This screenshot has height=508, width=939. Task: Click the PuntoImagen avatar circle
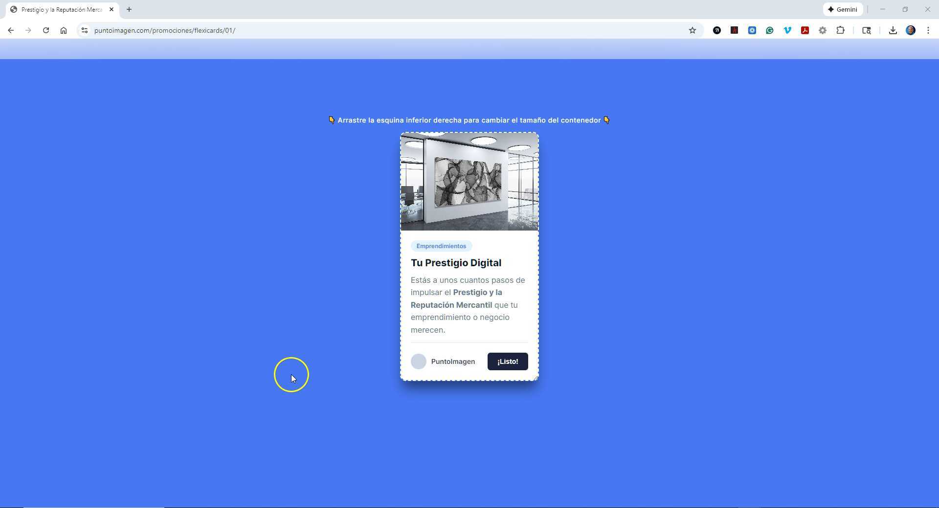pyautogui.click(x=419, y=361)
